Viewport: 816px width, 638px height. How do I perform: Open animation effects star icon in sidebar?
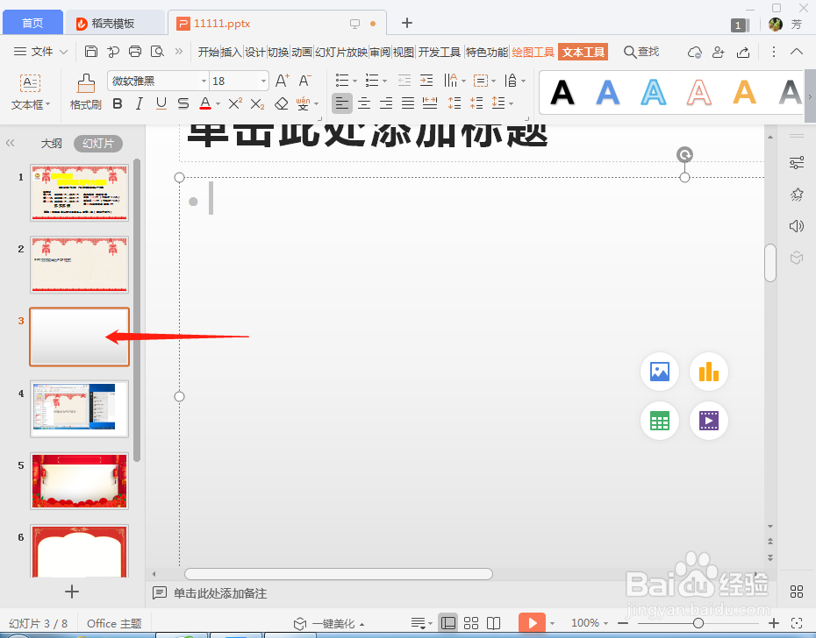[797, 195]
